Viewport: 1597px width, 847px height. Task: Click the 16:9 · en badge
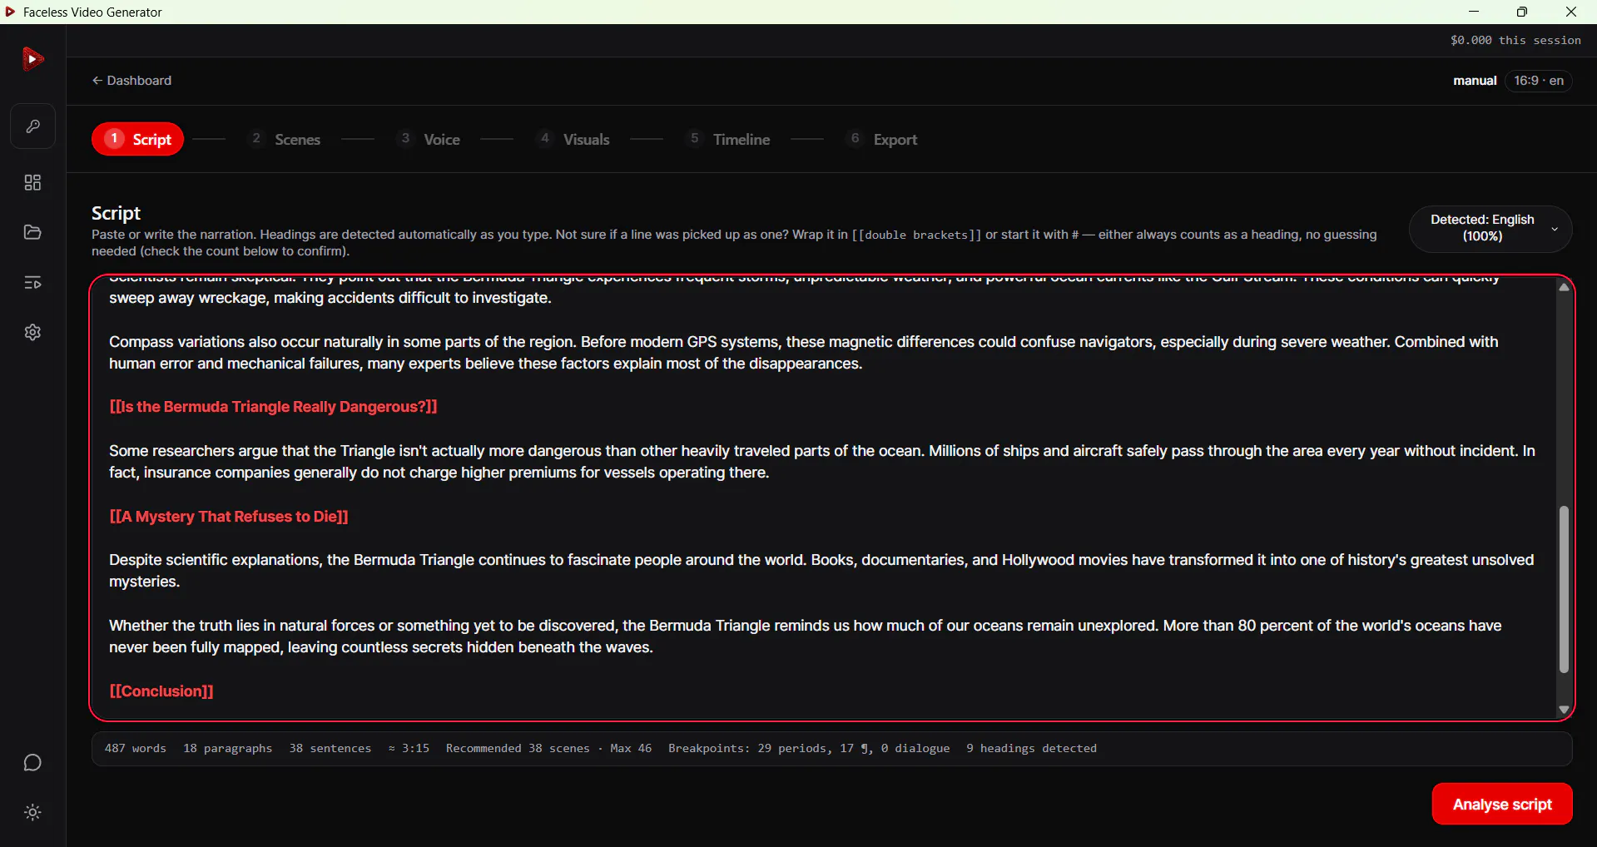point(1538,81)
